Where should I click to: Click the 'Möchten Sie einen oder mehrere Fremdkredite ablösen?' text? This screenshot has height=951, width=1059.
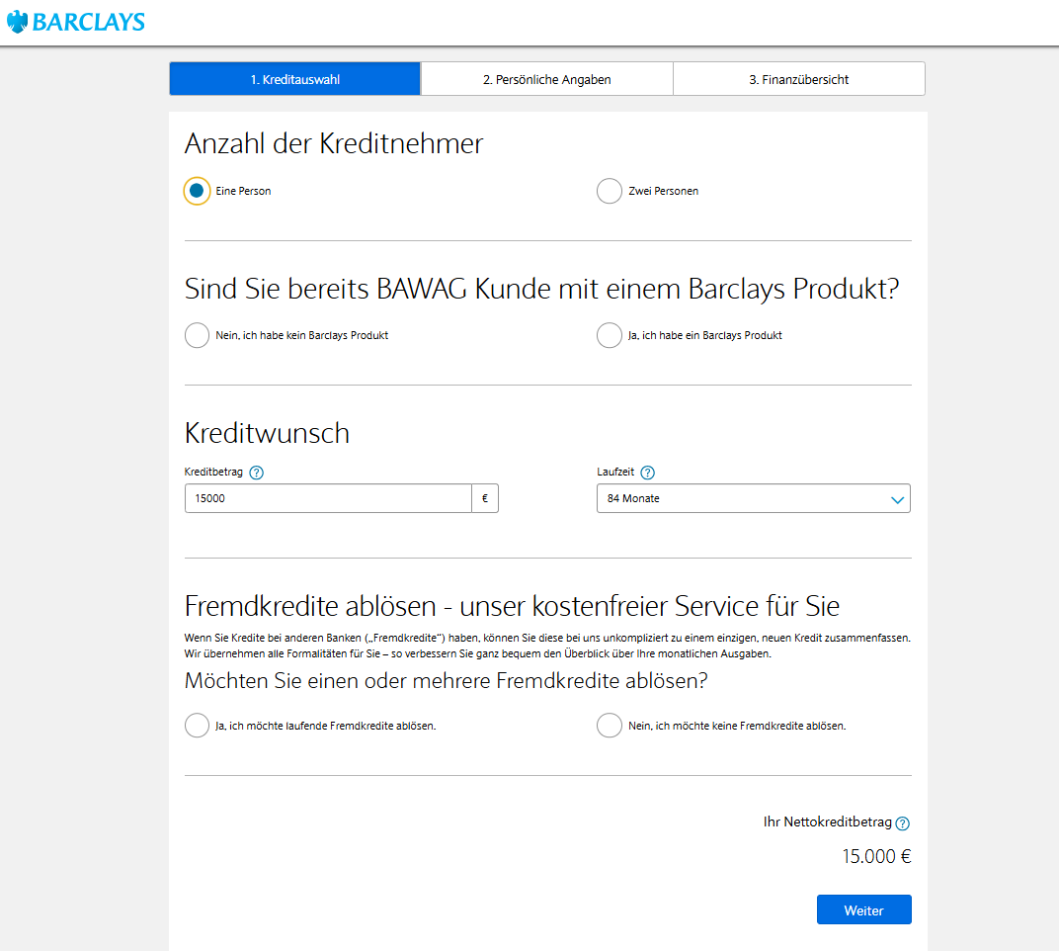coord(446,681)
